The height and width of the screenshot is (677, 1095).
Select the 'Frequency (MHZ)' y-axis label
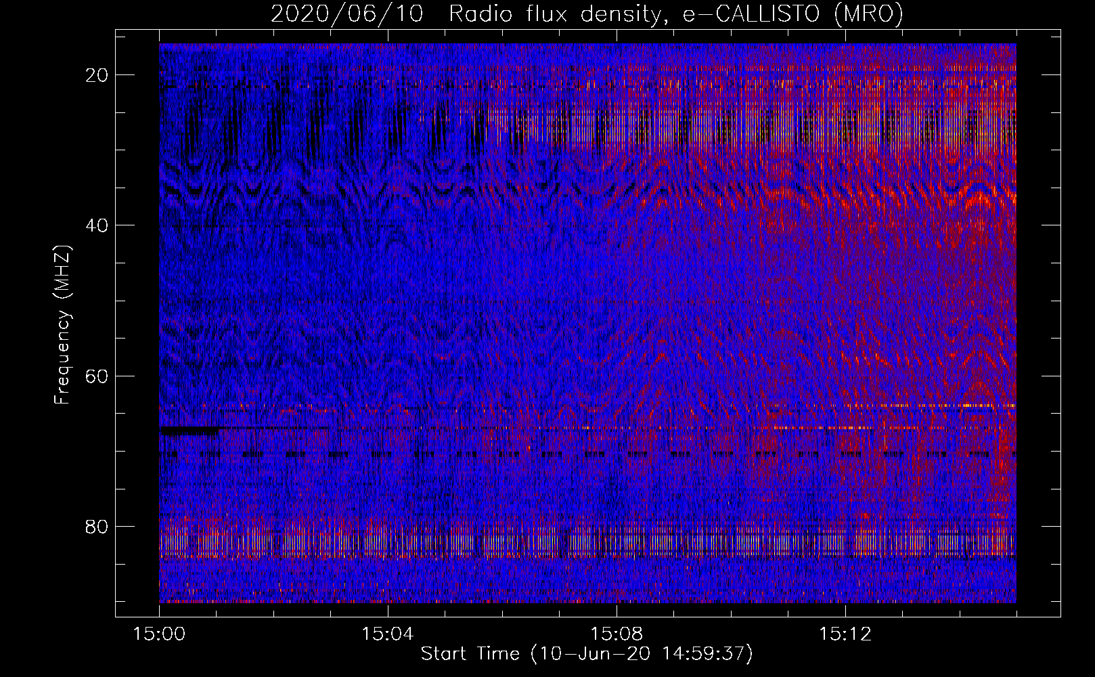(62, 324)
